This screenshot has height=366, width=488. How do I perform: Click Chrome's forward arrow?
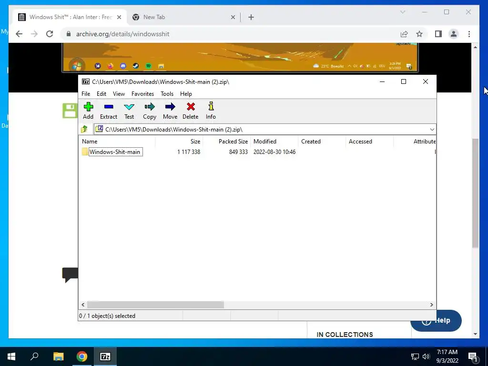pyautogui.click(x=34, y=34)
